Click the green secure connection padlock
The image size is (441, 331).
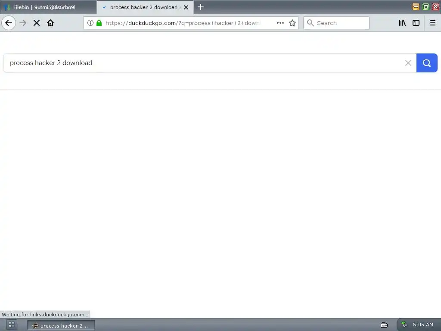99,23
